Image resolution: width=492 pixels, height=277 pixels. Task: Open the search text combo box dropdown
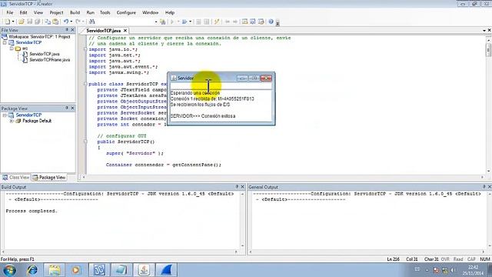156,22
